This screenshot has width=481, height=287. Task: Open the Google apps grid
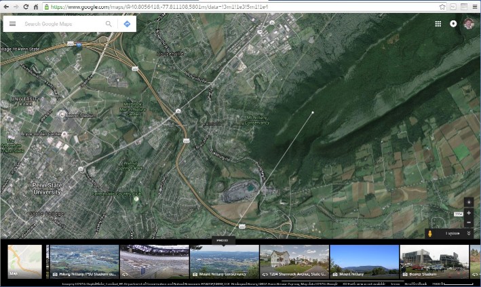click(x=438, y=24)
